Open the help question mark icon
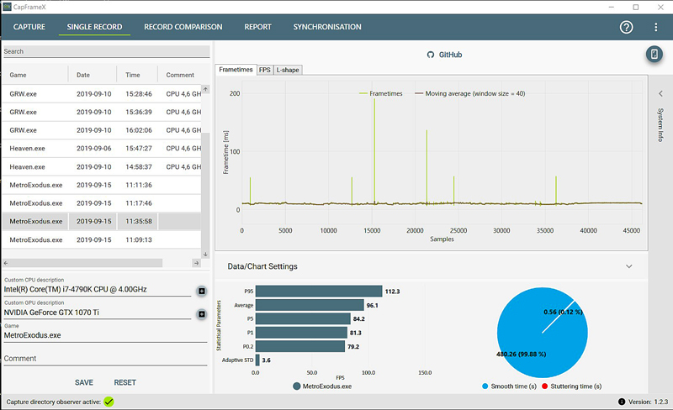Viewport: 673px width, 410px height. tap(626, 27)
